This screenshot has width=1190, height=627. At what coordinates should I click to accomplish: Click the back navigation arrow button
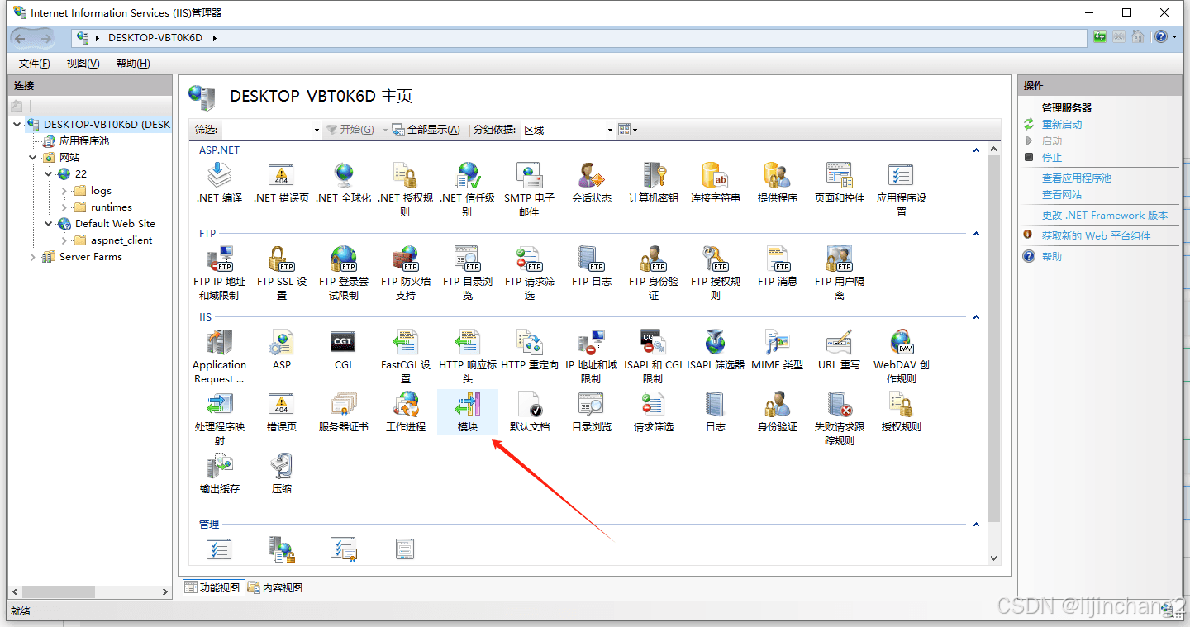(x=20, y=38)
